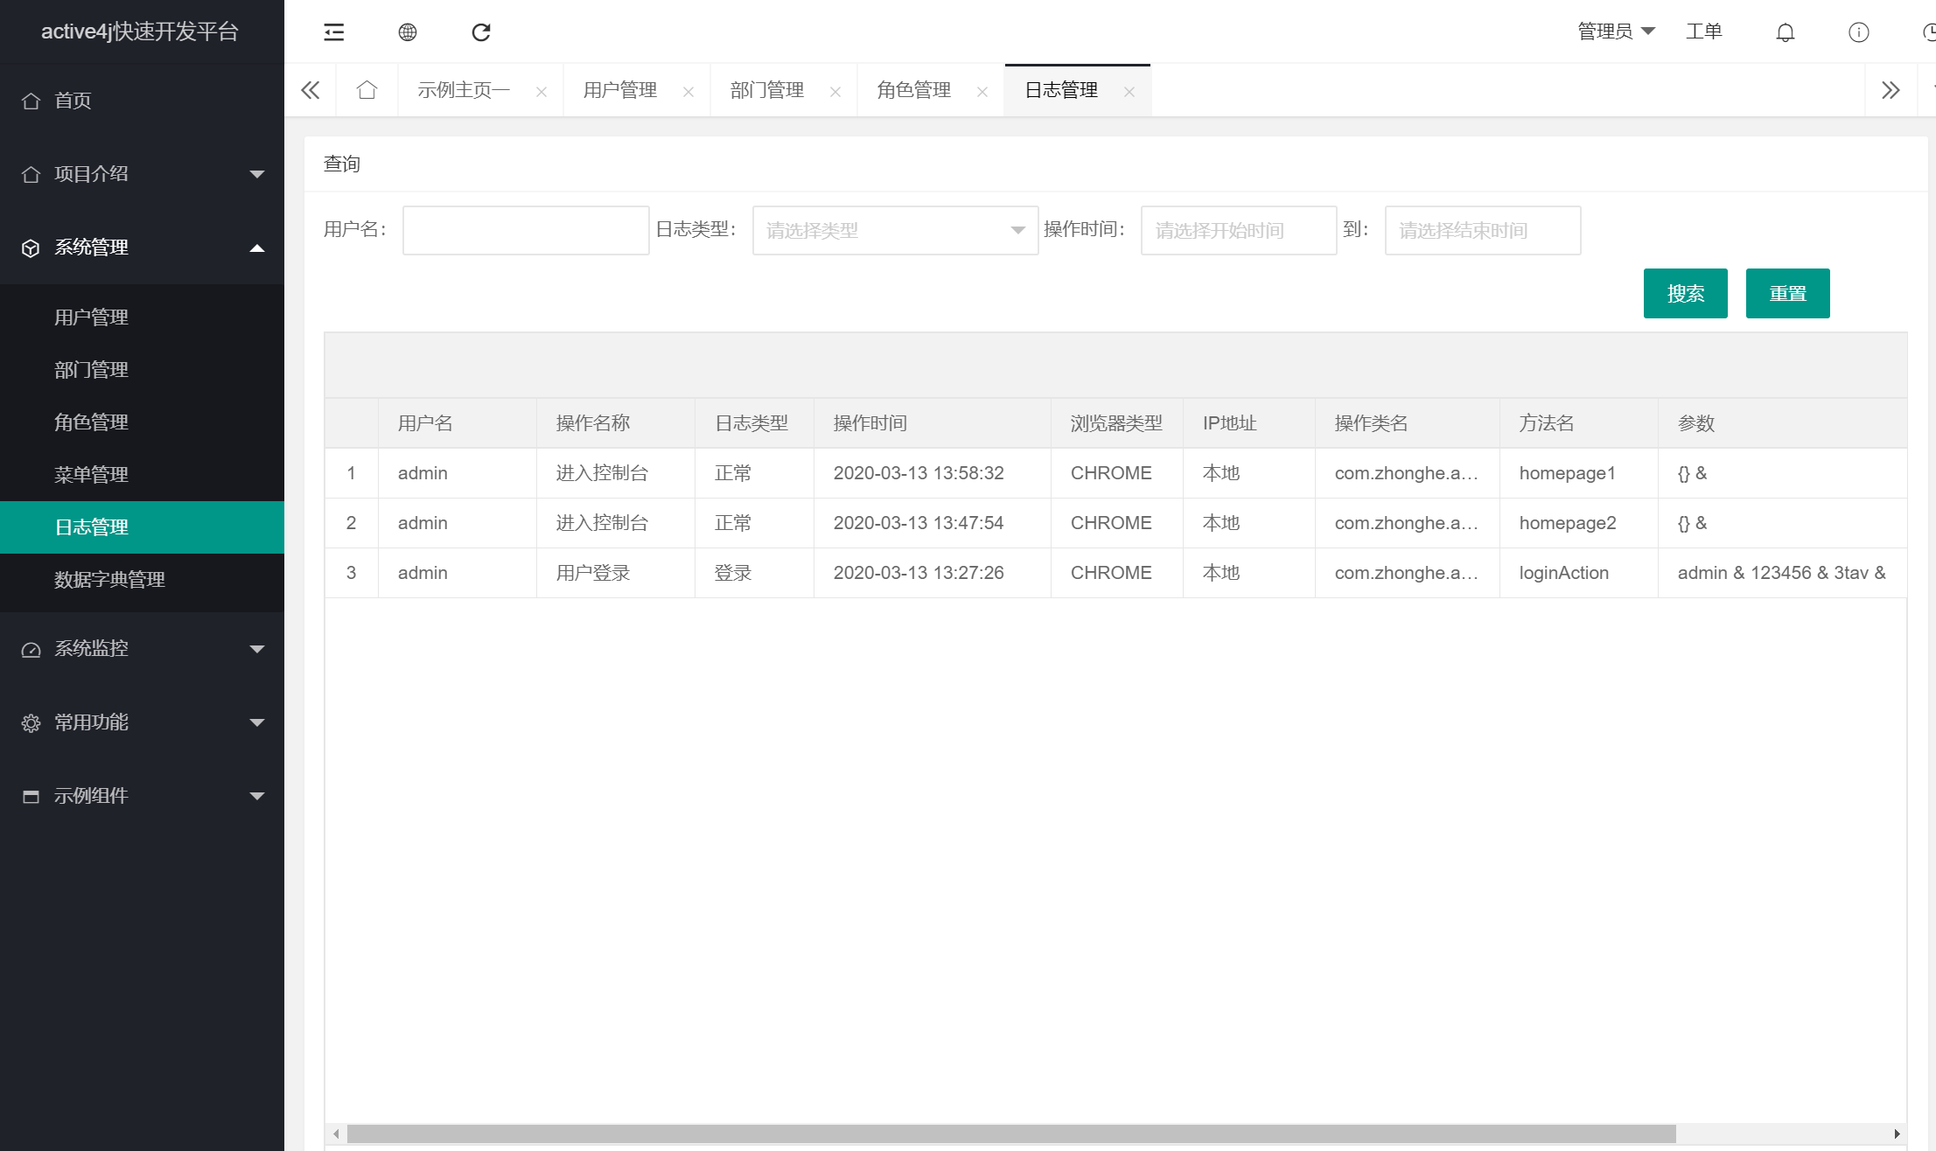The width and height of the screenshot is (1936, 1151).
Task: Click the 重置 reset button
Action: [x=1787, y=293]
